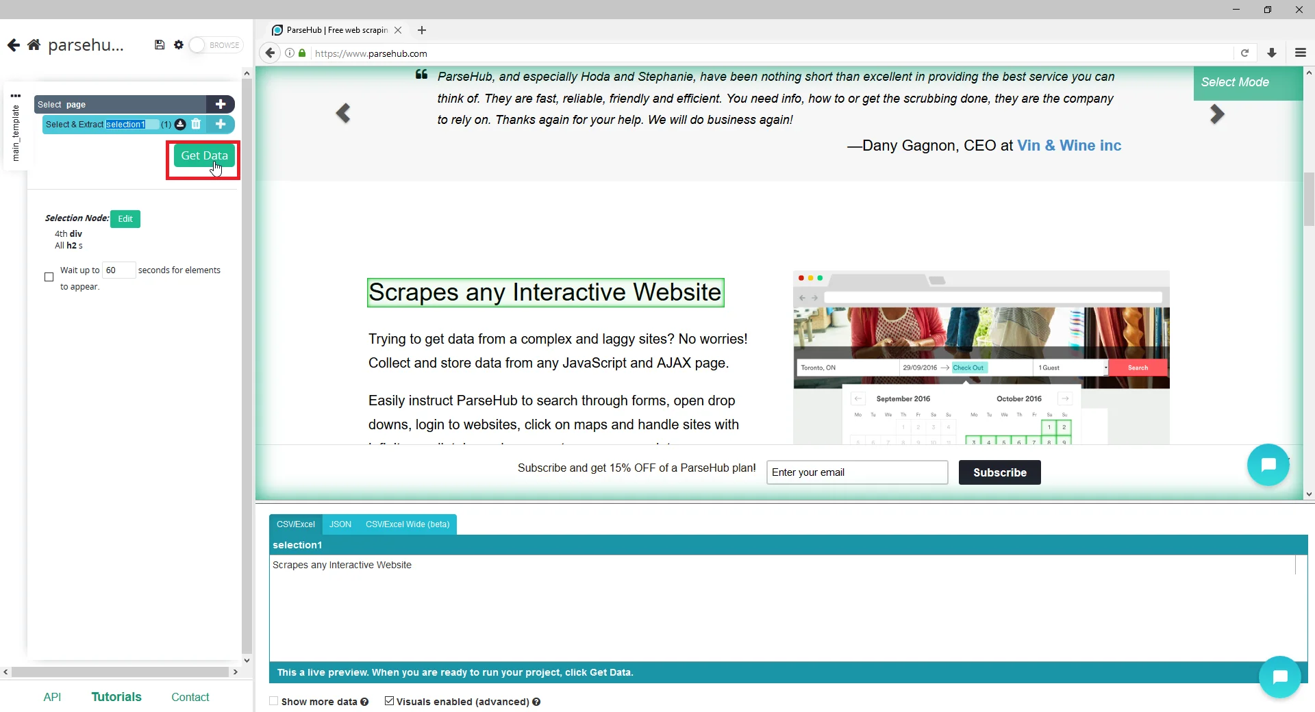Open project settings gear icon
The image size is (1315, 712).
point(179,45)
